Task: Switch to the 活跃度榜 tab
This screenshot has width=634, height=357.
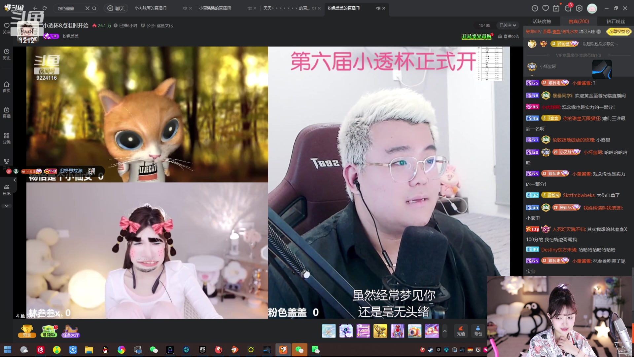Action: [x=542, y=21]
